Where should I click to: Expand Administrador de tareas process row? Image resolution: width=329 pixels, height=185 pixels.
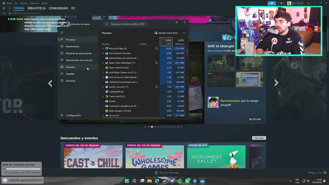click(x=103, y=53)
